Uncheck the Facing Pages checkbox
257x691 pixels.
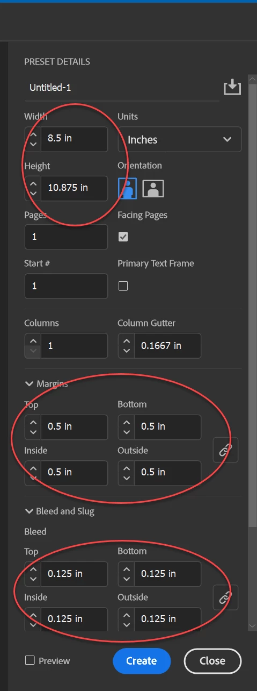point(123,237)
